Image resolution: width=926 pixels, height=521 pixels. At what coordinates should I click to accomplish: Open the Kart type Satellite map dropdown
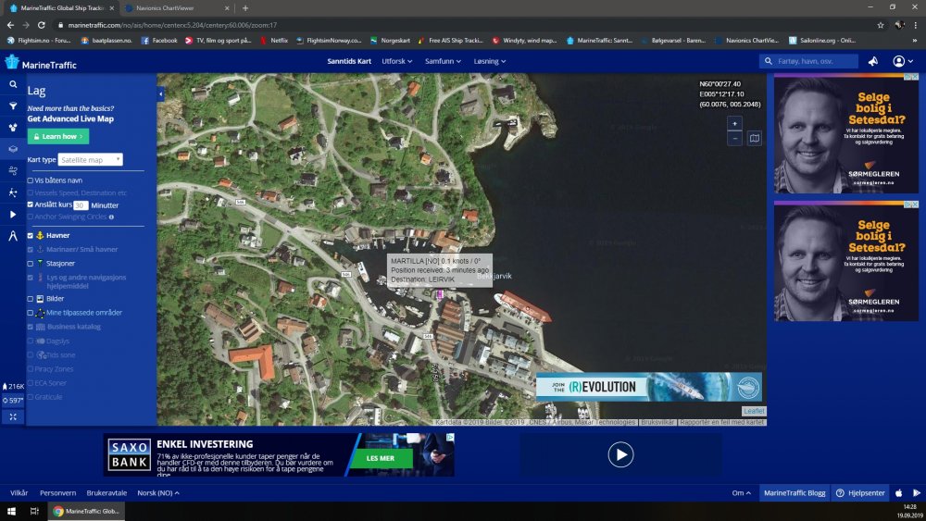(91, 160)
